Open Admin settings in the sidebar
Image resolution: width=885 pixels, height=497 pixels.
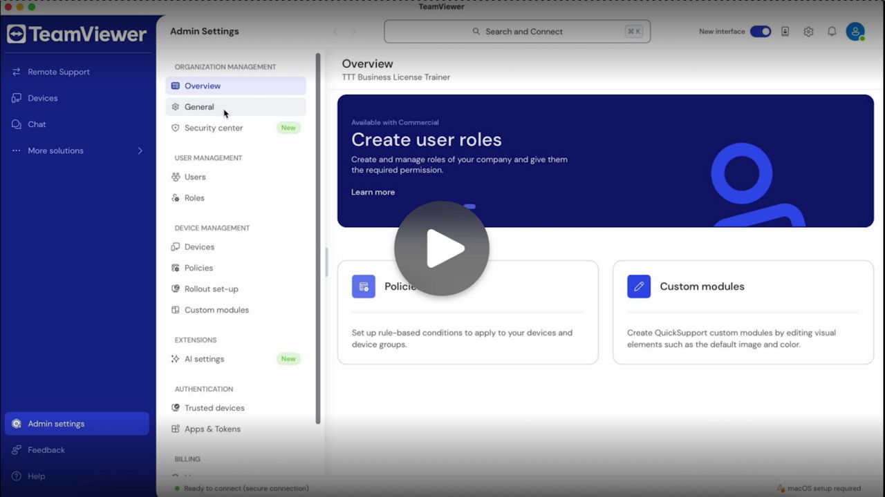click(x=77, y=424)
